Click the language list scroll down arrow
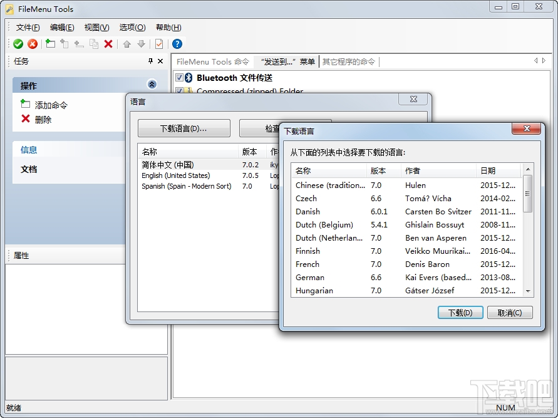This screenshot has height=418, width=558. click(528, 291)
